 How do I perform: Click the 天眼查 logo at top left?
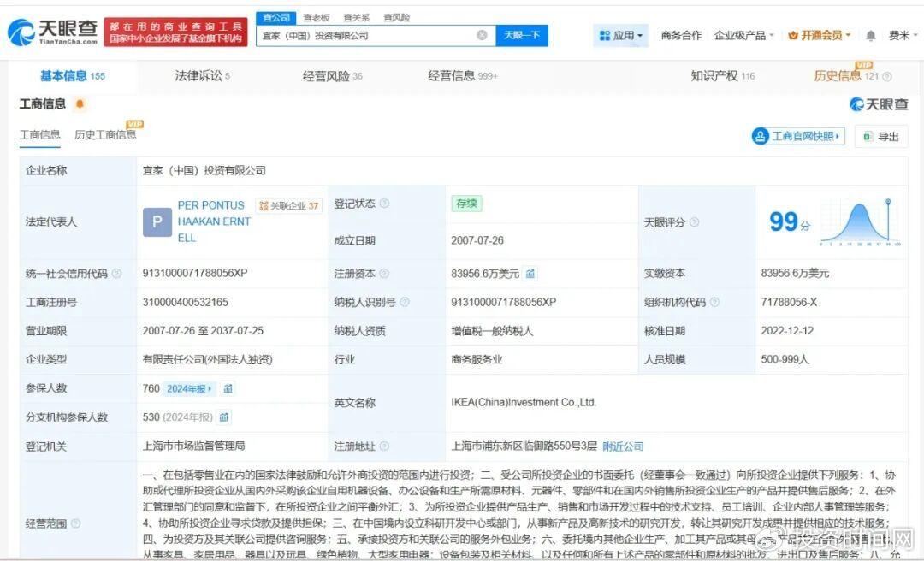52,32
